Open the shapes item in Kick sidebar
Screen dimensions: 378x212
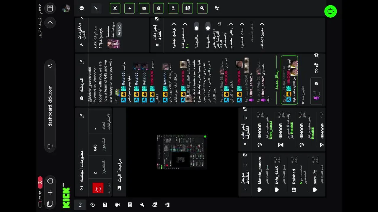155,205
